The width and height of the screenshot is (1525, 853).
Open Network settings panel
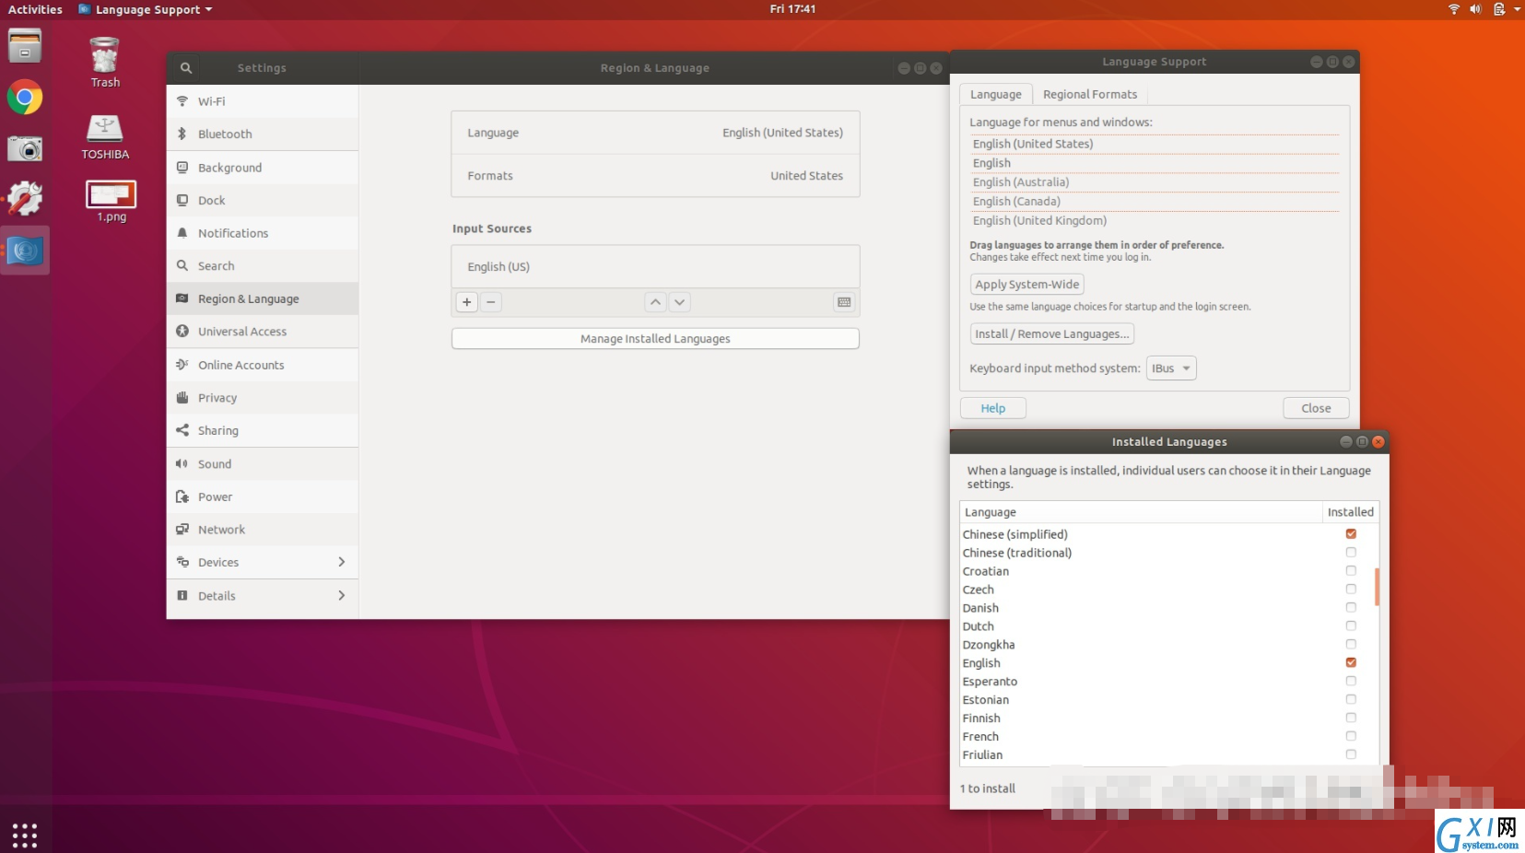[x=263, y=530]
